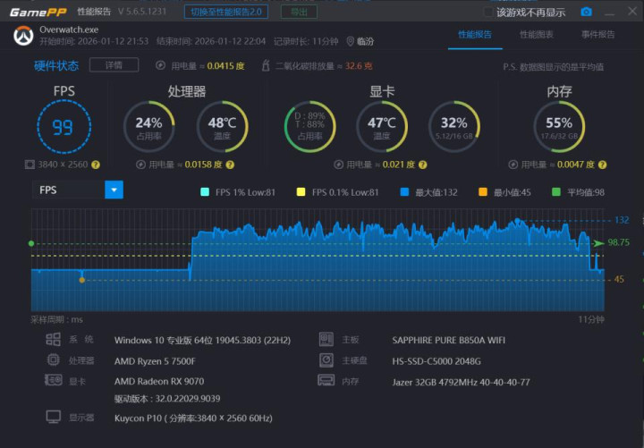Click the Overwatch game logo icon
The width and height of the screenshot is (644, 448).
[23, 36]
